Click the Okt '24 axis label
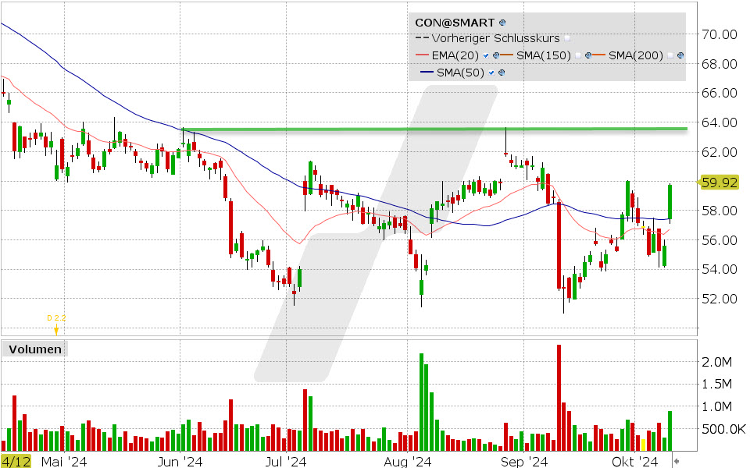Viewport: 750px width, 468px height. coord(635,461)
